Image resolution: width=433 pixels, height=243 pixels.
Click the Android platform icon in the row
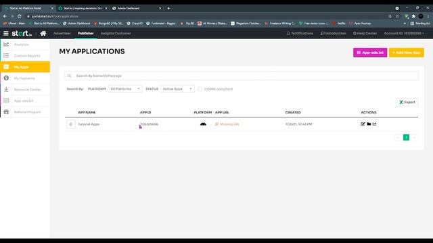pyautogui.click(x=203, y=124)
